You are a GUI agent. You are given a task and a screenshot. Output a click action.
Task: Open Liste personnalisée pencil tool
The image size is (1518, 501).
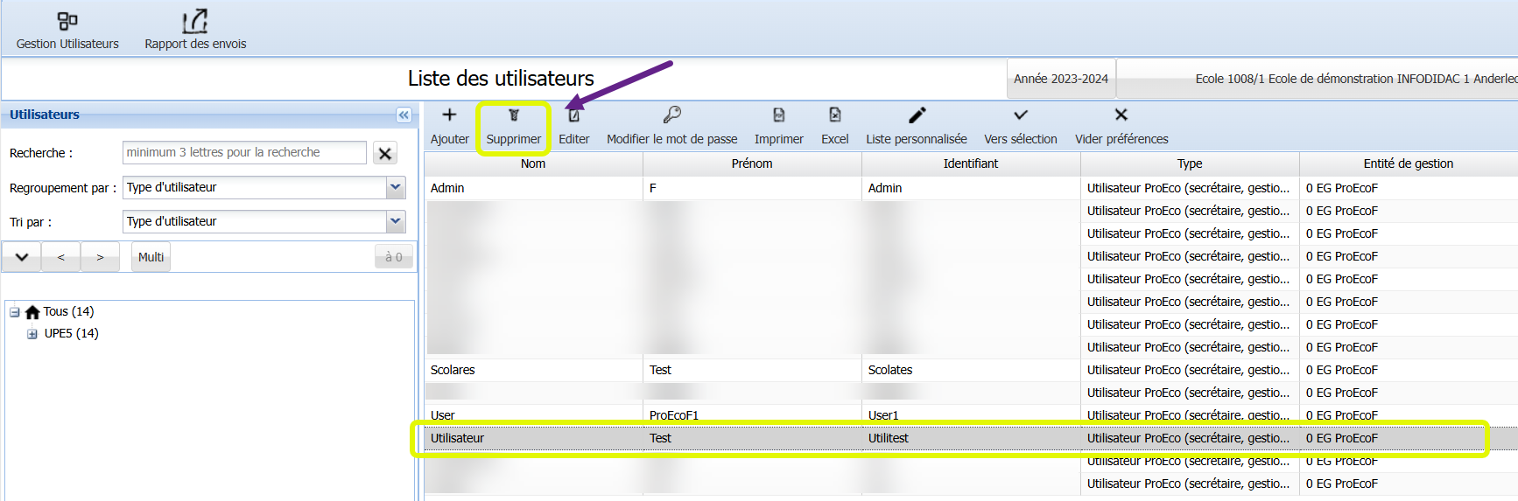[x=917, y=115]
